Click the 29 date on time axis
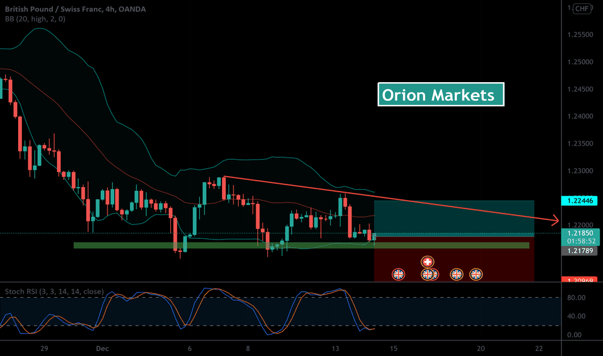This screenshot has height=356, width=603. pyautogui.click(x=44, y=349)
